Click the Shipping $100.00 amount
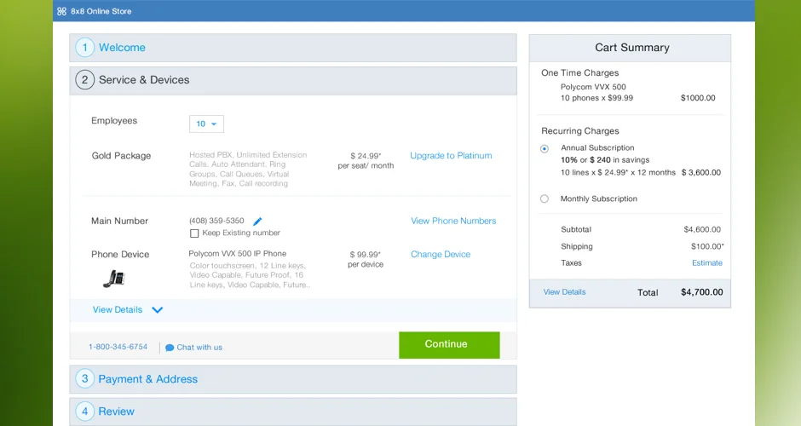The width and height of the screenshot is (801, 426). (707, 247)
